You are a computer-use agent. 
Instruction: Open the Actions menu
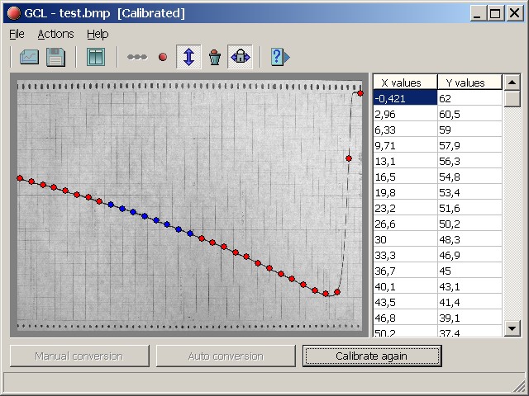point(55,34)
